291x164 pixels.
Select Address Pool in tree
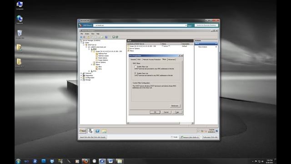102,54
